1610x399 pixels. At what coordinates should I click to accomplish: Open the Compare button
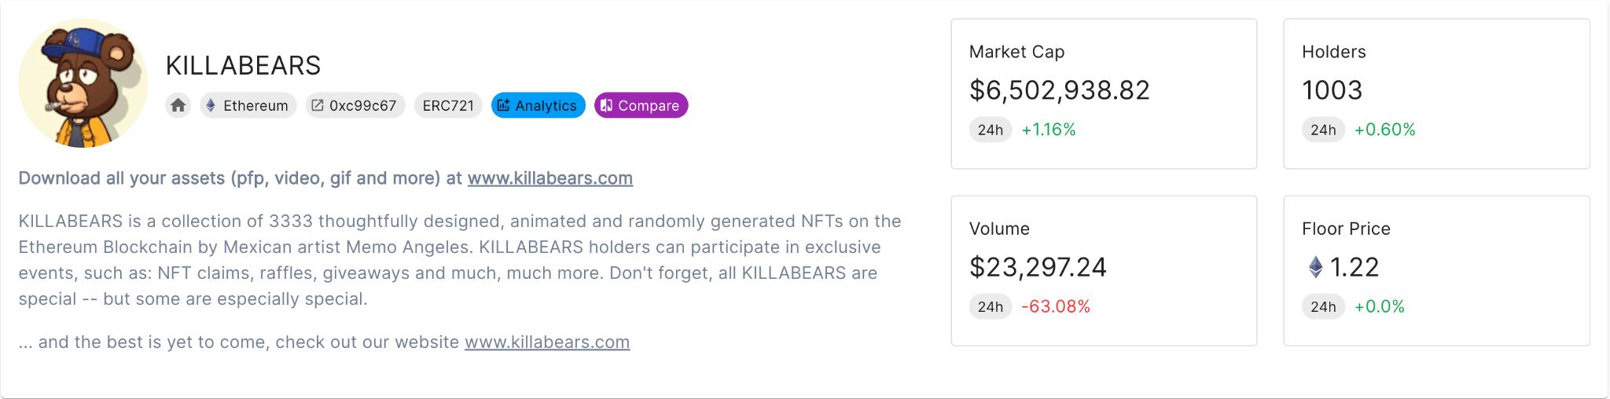click(641, 105)
